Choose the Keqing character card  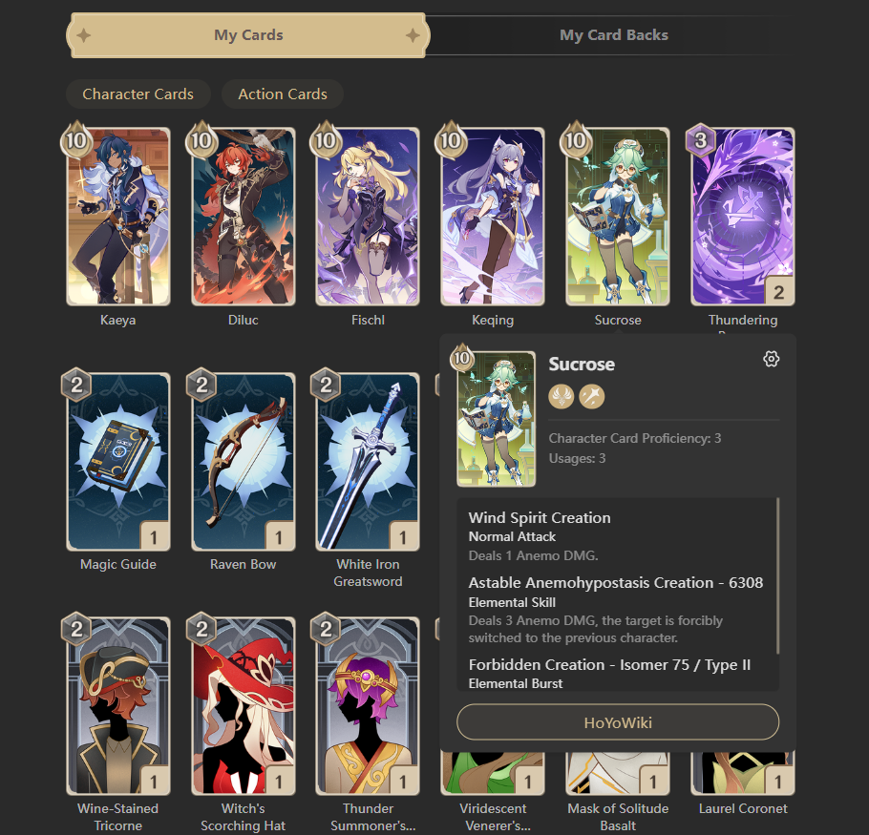493,217
